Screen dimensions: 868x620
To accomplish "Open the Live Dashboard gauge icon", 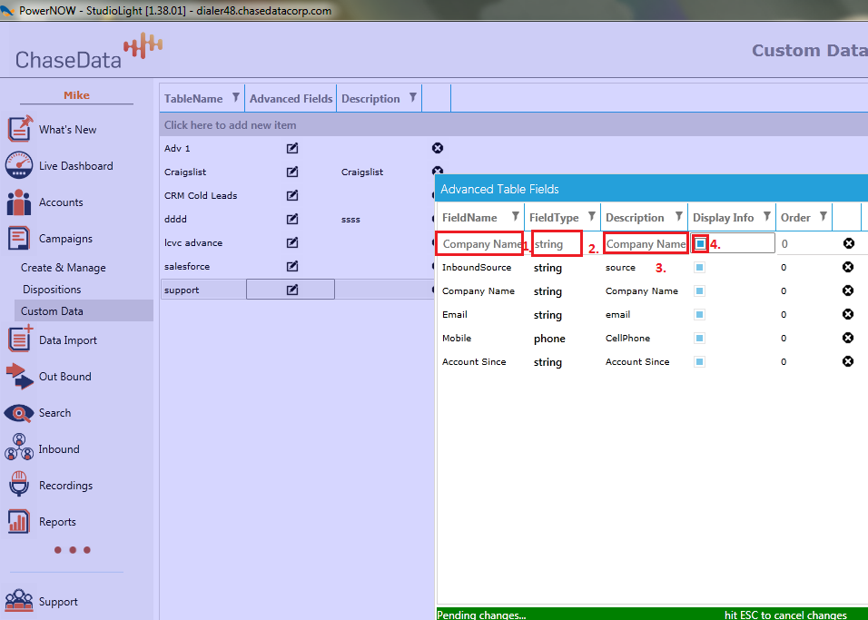I will (19, 165).
